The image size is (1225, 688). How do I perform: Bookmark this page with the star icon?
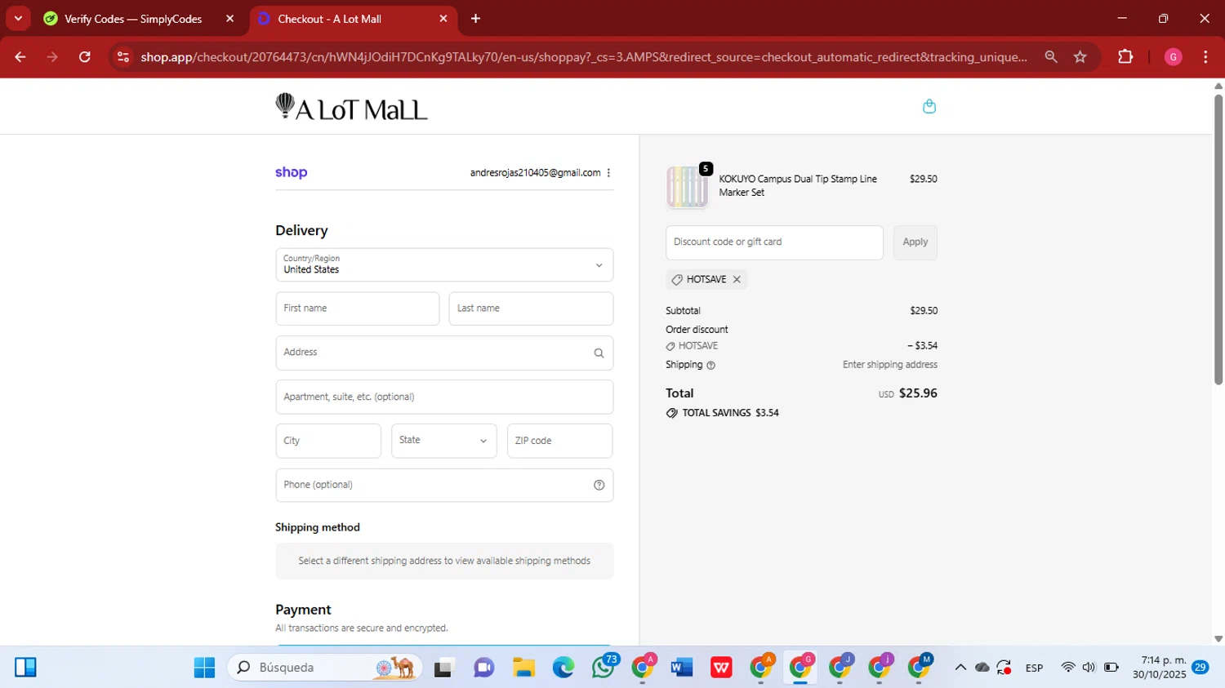[x=1080, y=57]
